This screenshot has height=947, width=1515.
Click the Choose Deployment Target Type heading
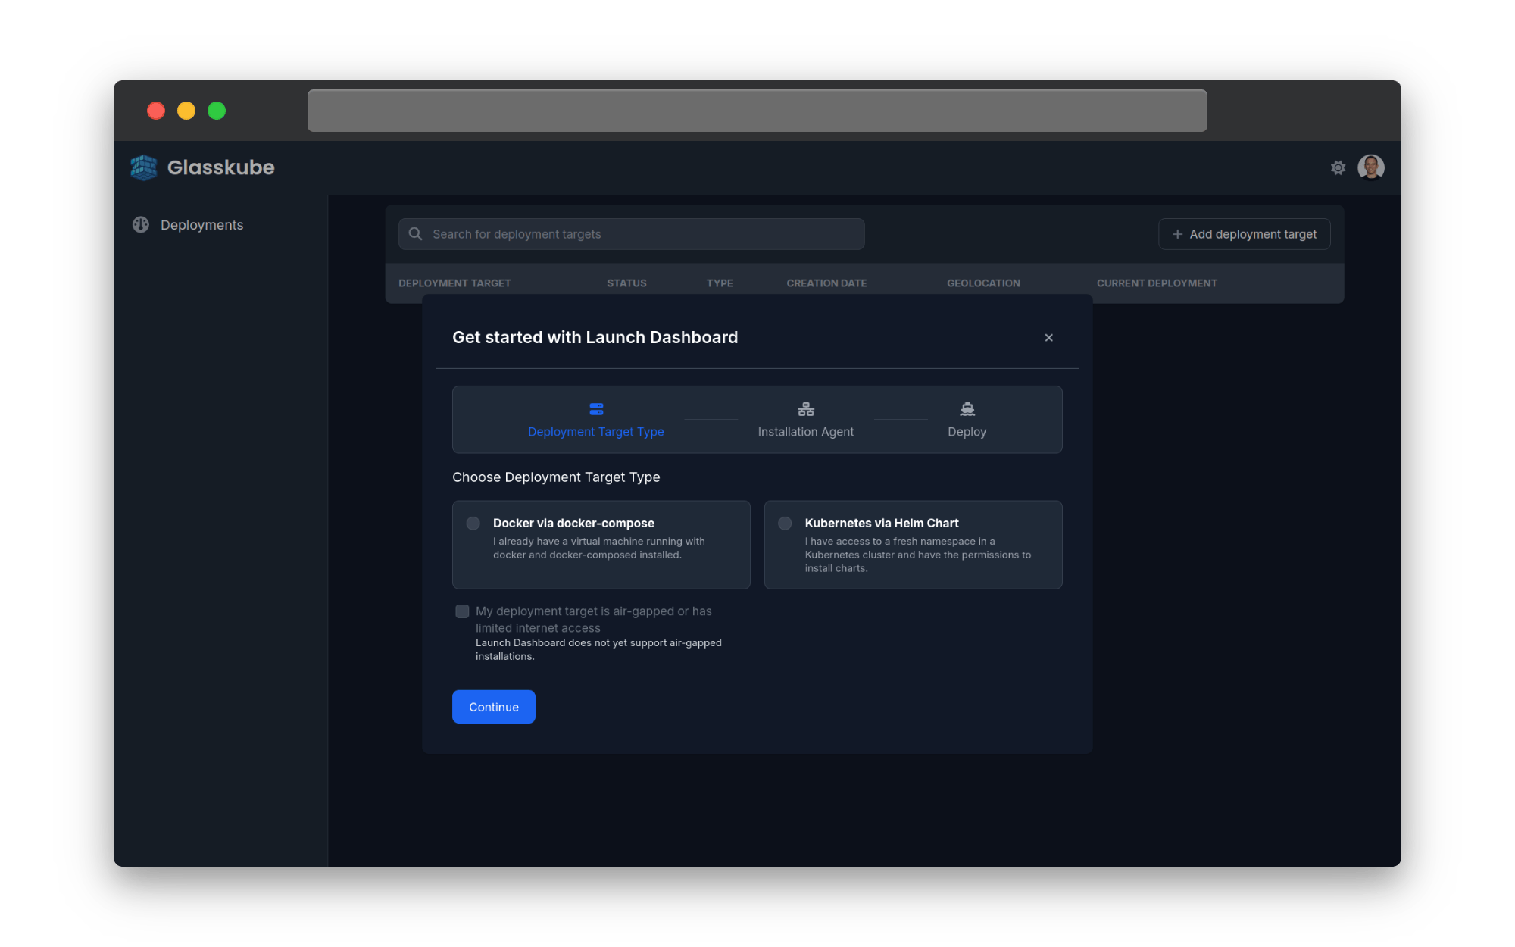[556, 477]
